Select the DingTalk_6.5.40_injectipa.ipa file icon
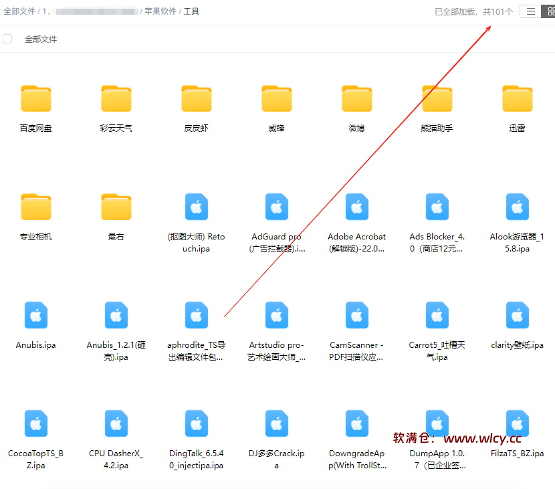 [x=197, y=423]
